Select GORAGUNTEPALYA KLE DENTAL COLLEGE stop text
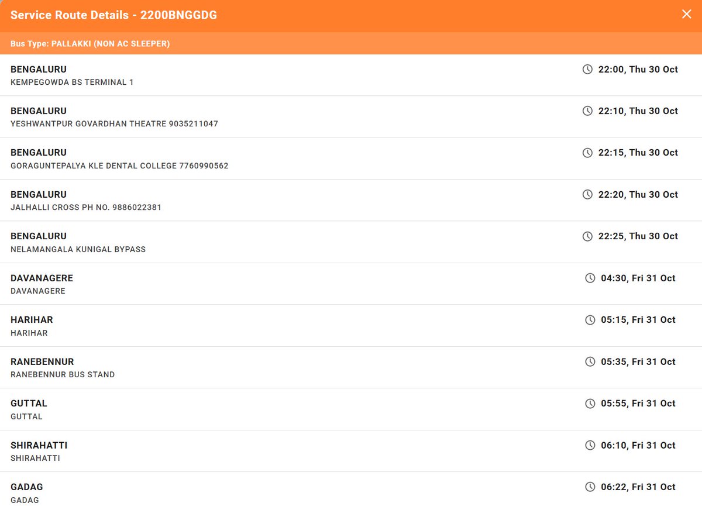 (x=119, y=166)
